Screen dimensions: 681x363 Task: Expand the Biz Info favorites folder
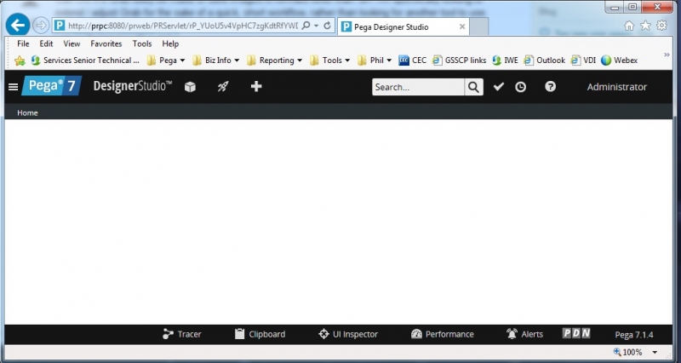coord(216,60)
